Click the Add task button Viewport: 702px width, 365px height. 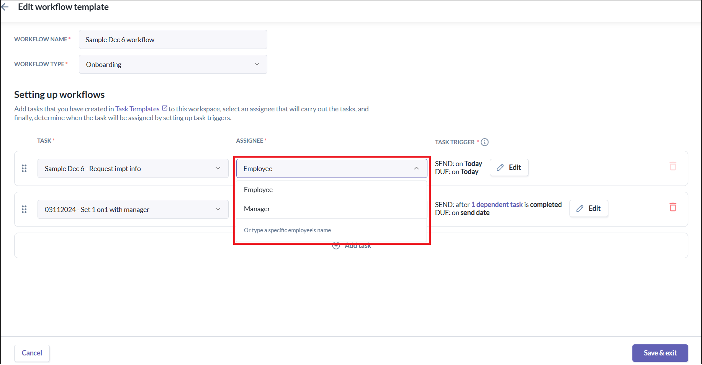pos(352,246)
